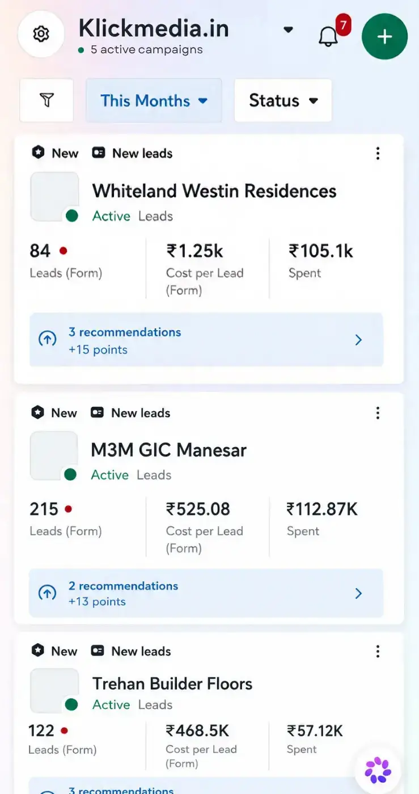Click the upward arrow icon in 2 recommendations
The height and width of the screenshot is (794, 419).
click(x=47, y=593)
